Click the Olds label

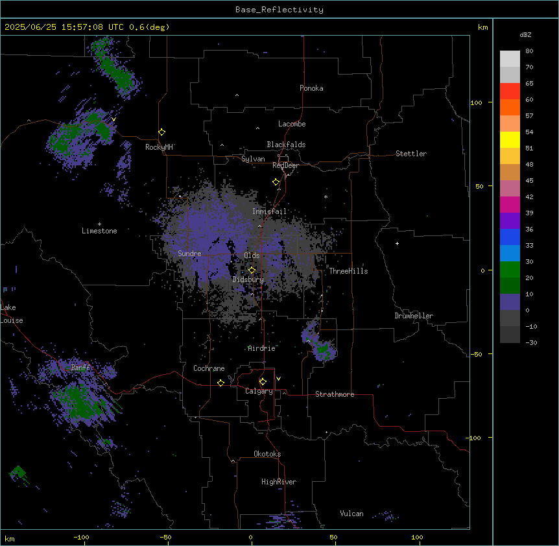click(252, 255)
